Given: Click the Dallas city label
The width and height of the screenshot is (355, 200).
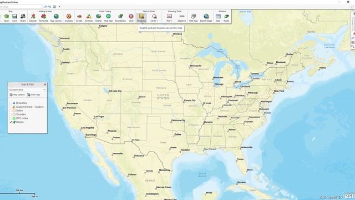Looking at the screenshot, I should click(x=177, y=134).
